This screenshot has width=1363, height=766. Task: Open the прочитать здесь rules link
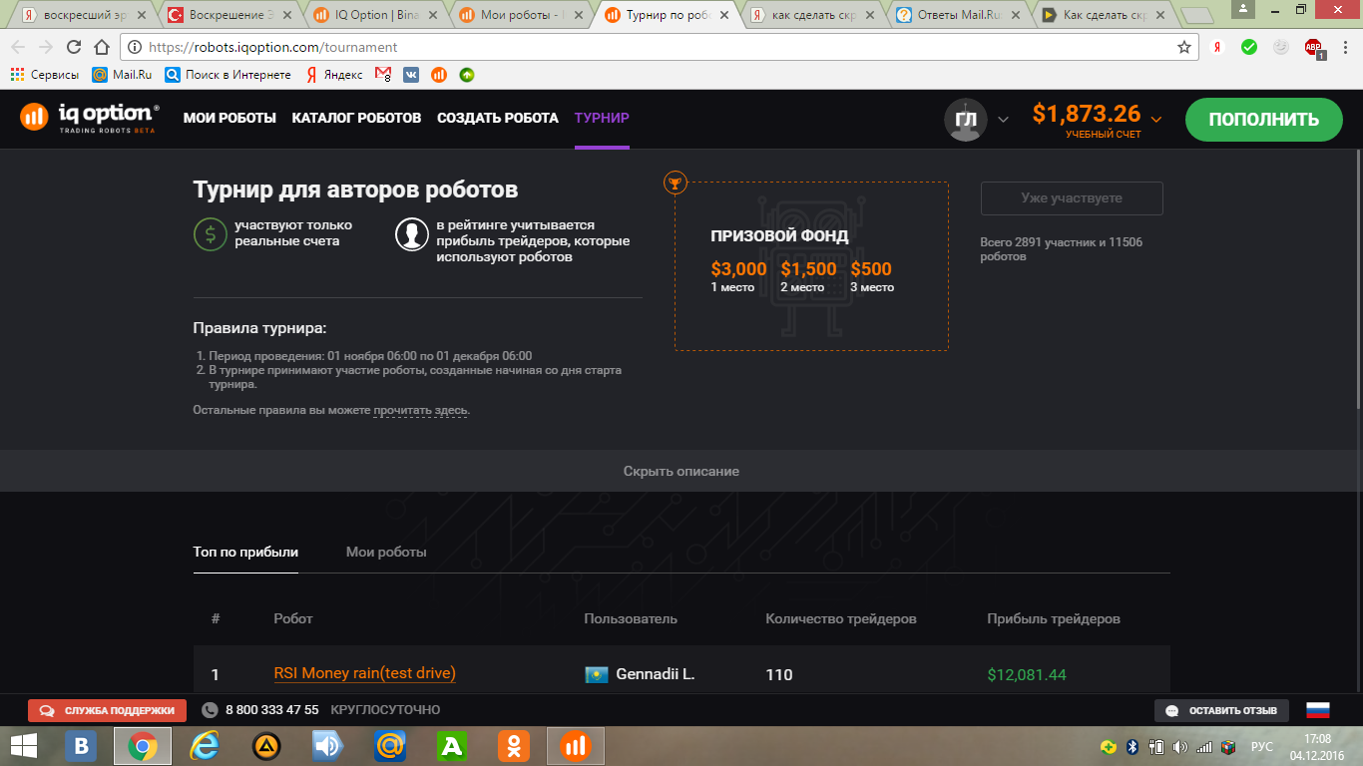pyautogui.click(x=420, y=410)
